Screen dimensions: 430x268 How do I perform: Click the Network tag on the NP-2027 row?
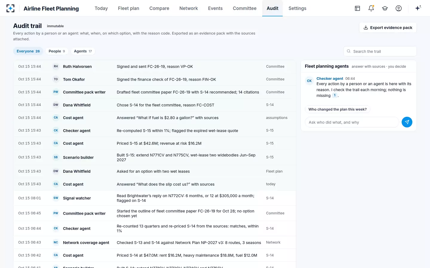coord(273,242)
